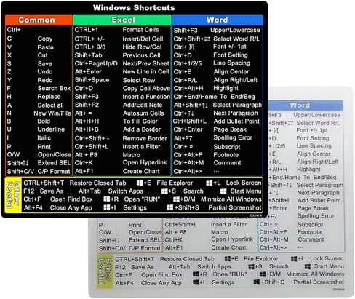Click Windows logo beside +I on white pad
Viewport: 355px width, 299px height.
[x=196, y=282]
